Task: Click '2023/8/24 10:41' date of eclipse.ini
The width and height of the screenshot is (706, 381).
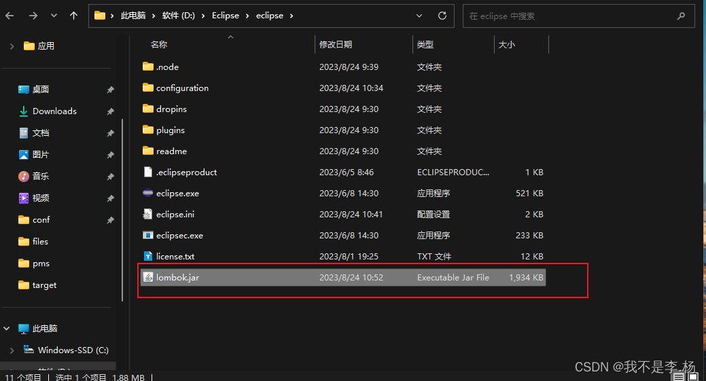Action: [x=351, y=214]
